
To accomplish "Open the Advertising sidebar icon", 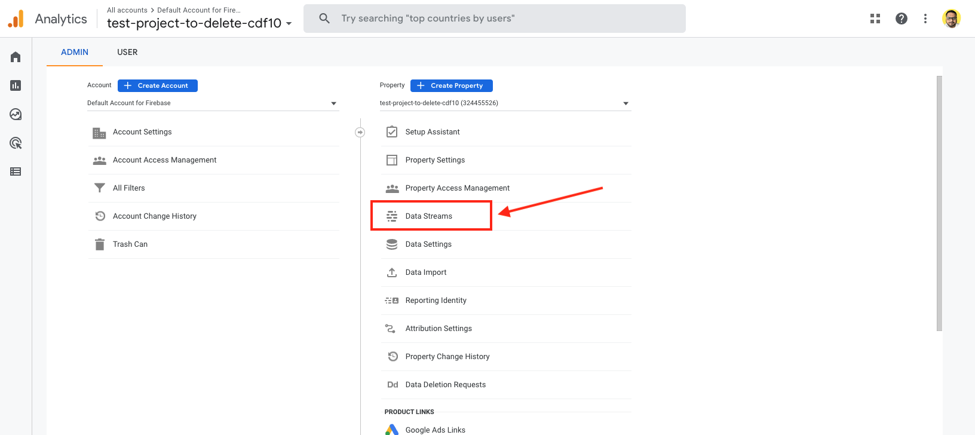I will (x=16, y=143).
